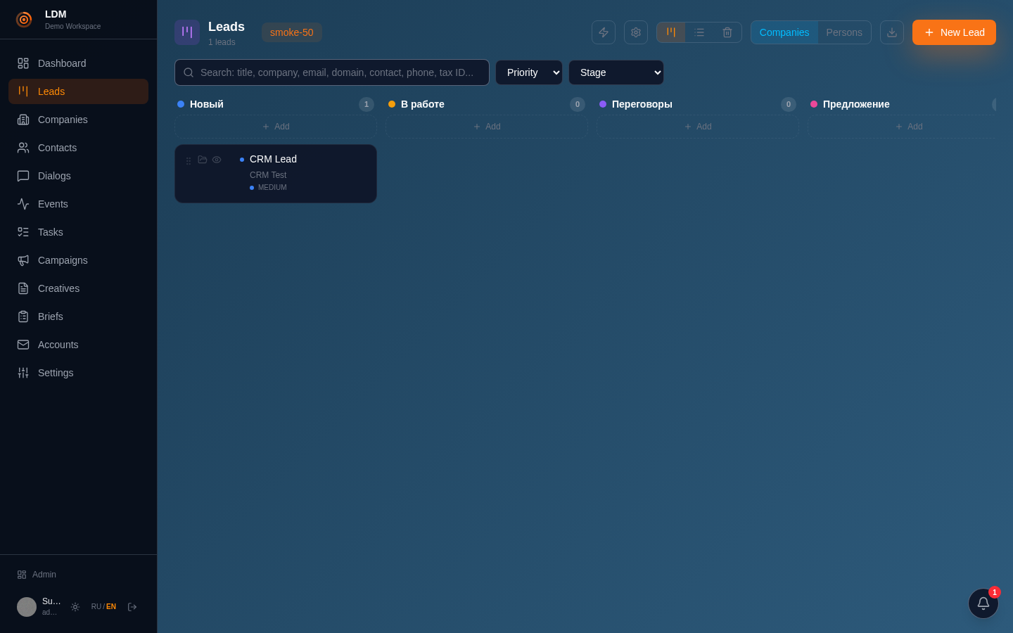Switch to kanban board view
1013x633 pixels.
[x=671, y=32]
